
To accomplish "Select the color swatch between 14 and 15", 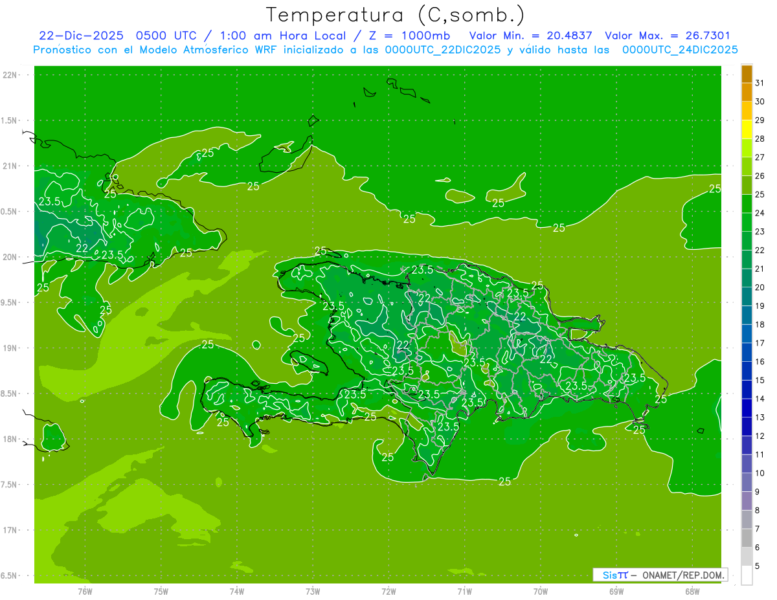I will (747, 390).
